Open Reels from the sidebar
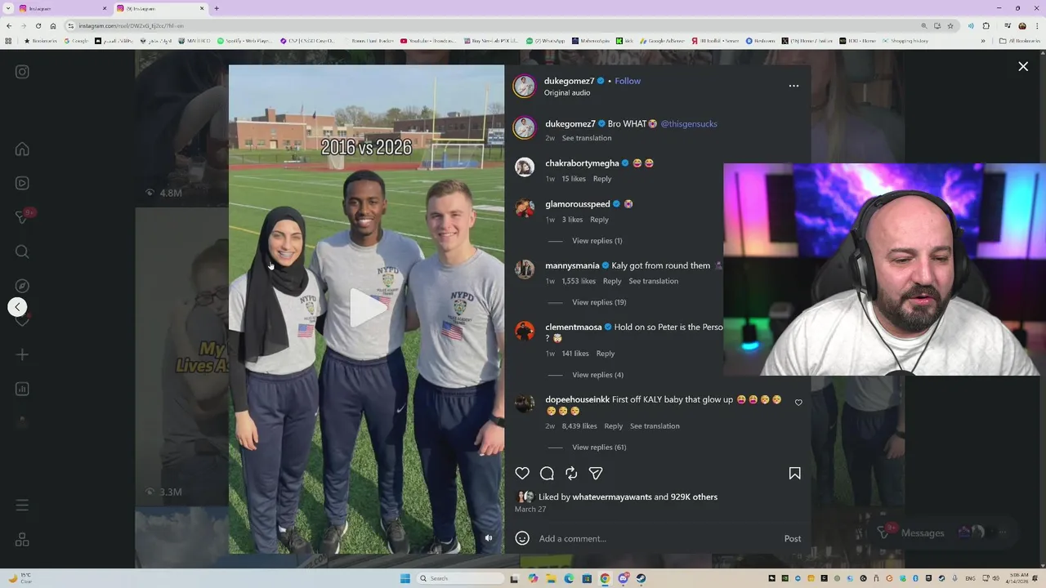This screenshot has width=1046, height=588. click(x=22, y=183)
